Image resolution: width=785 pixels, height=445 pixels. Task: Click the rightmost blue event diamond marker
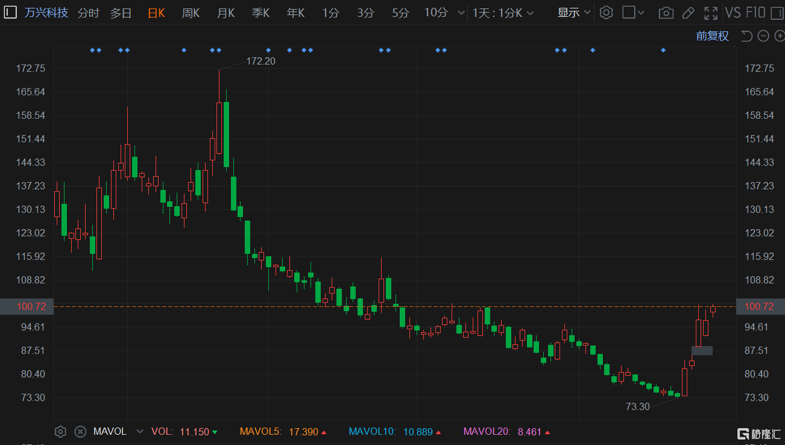pyautogui.click(x=663, y=50)
